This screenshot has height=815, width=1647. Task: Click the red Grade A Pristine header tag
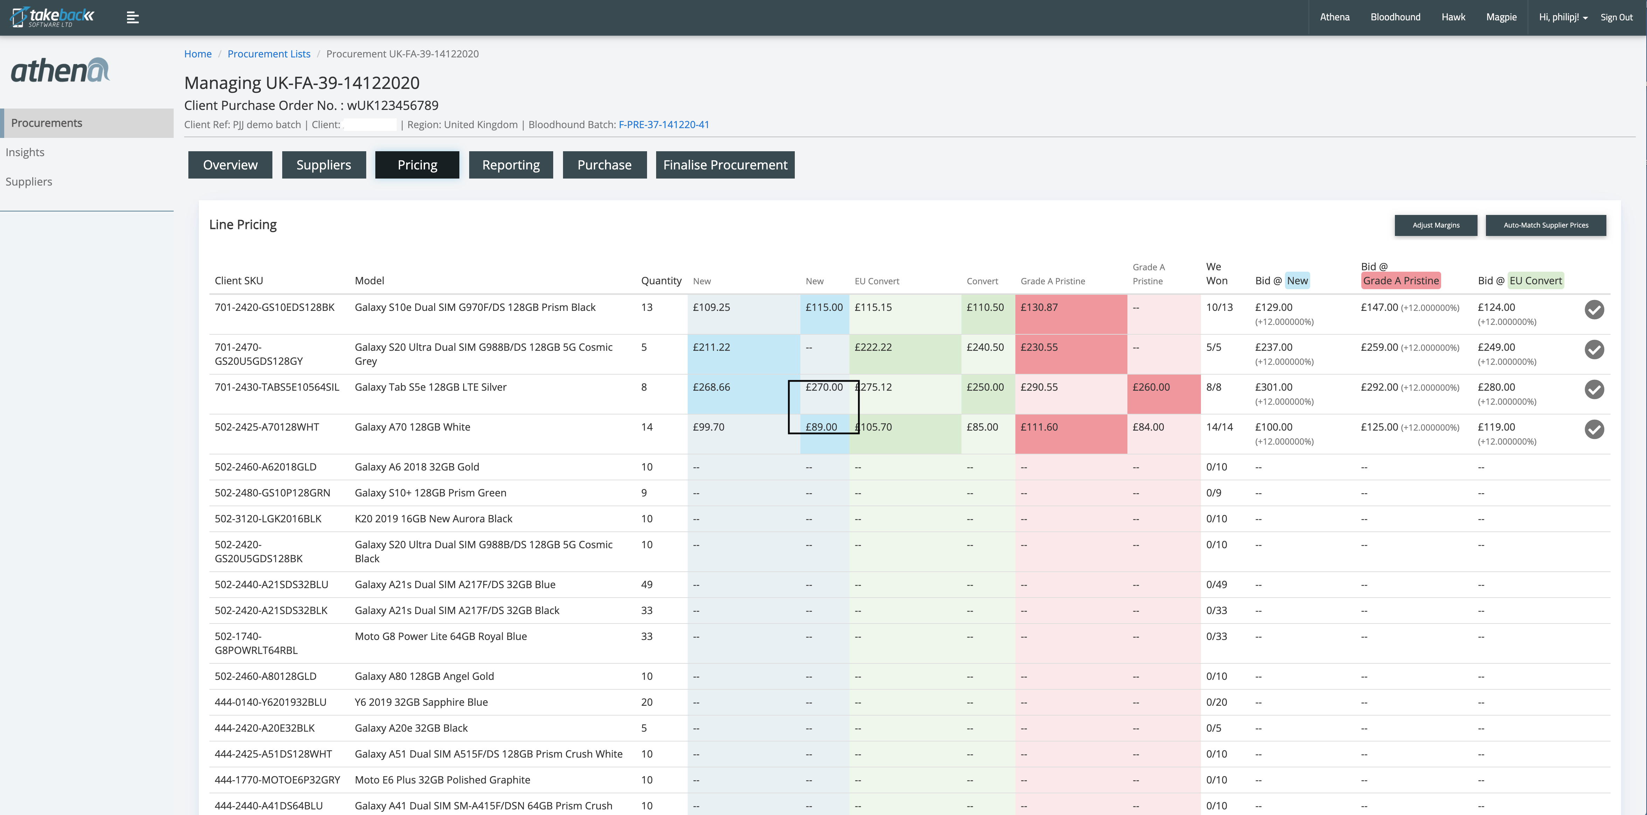click(1400, 281)
